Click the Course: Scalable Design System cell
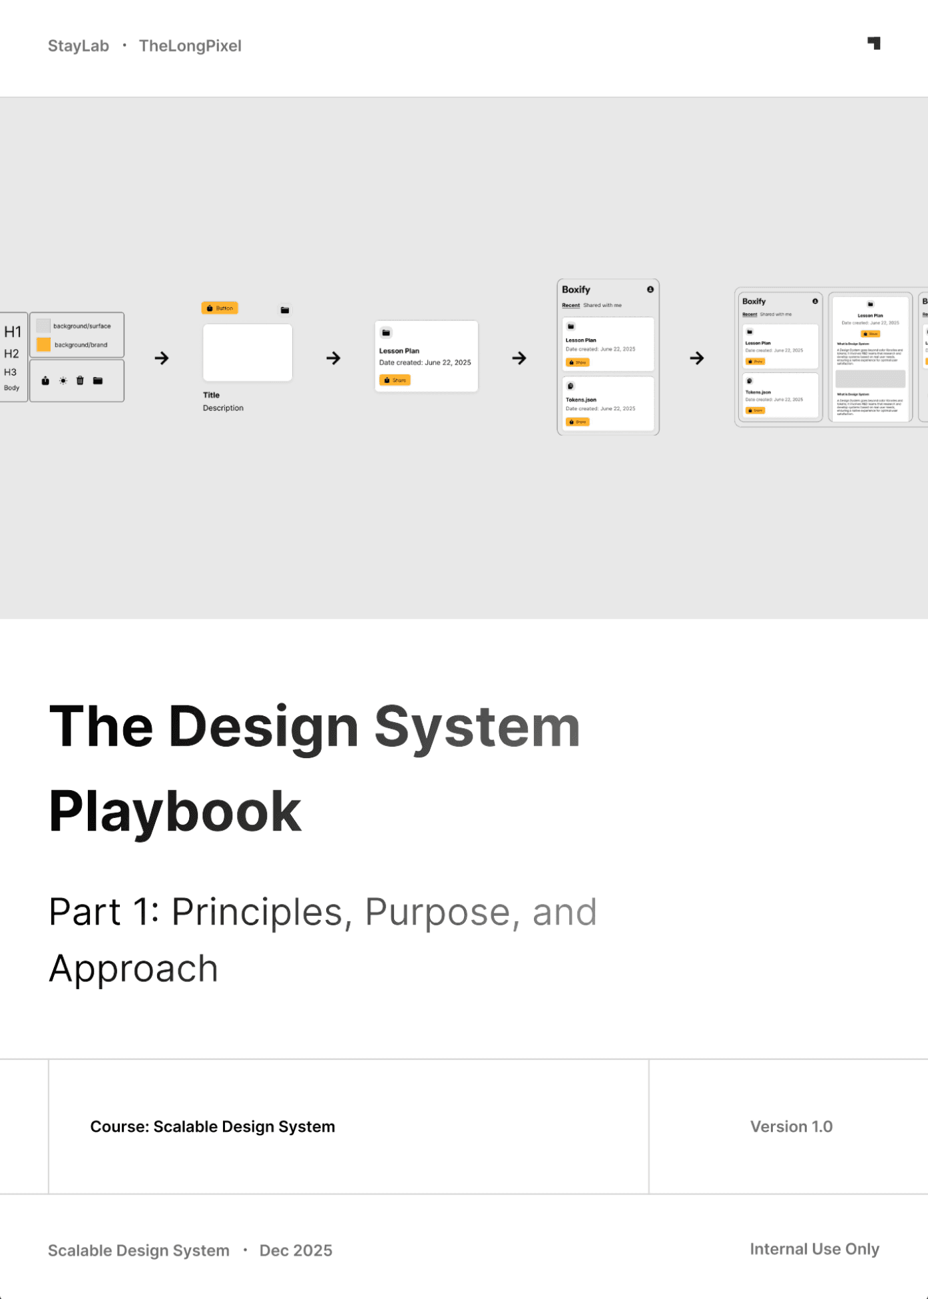This screenshot has width=928, height=1299. (212, 1126)
